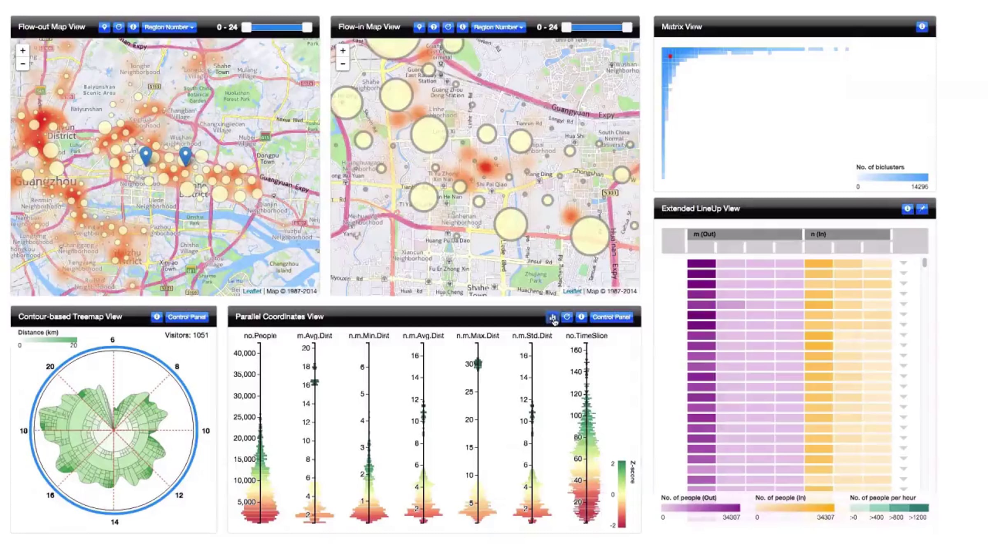Viewport: 988px width, 556px height.
Task: Show info for Contour-based Treemap View
Action: pos(156,317)
